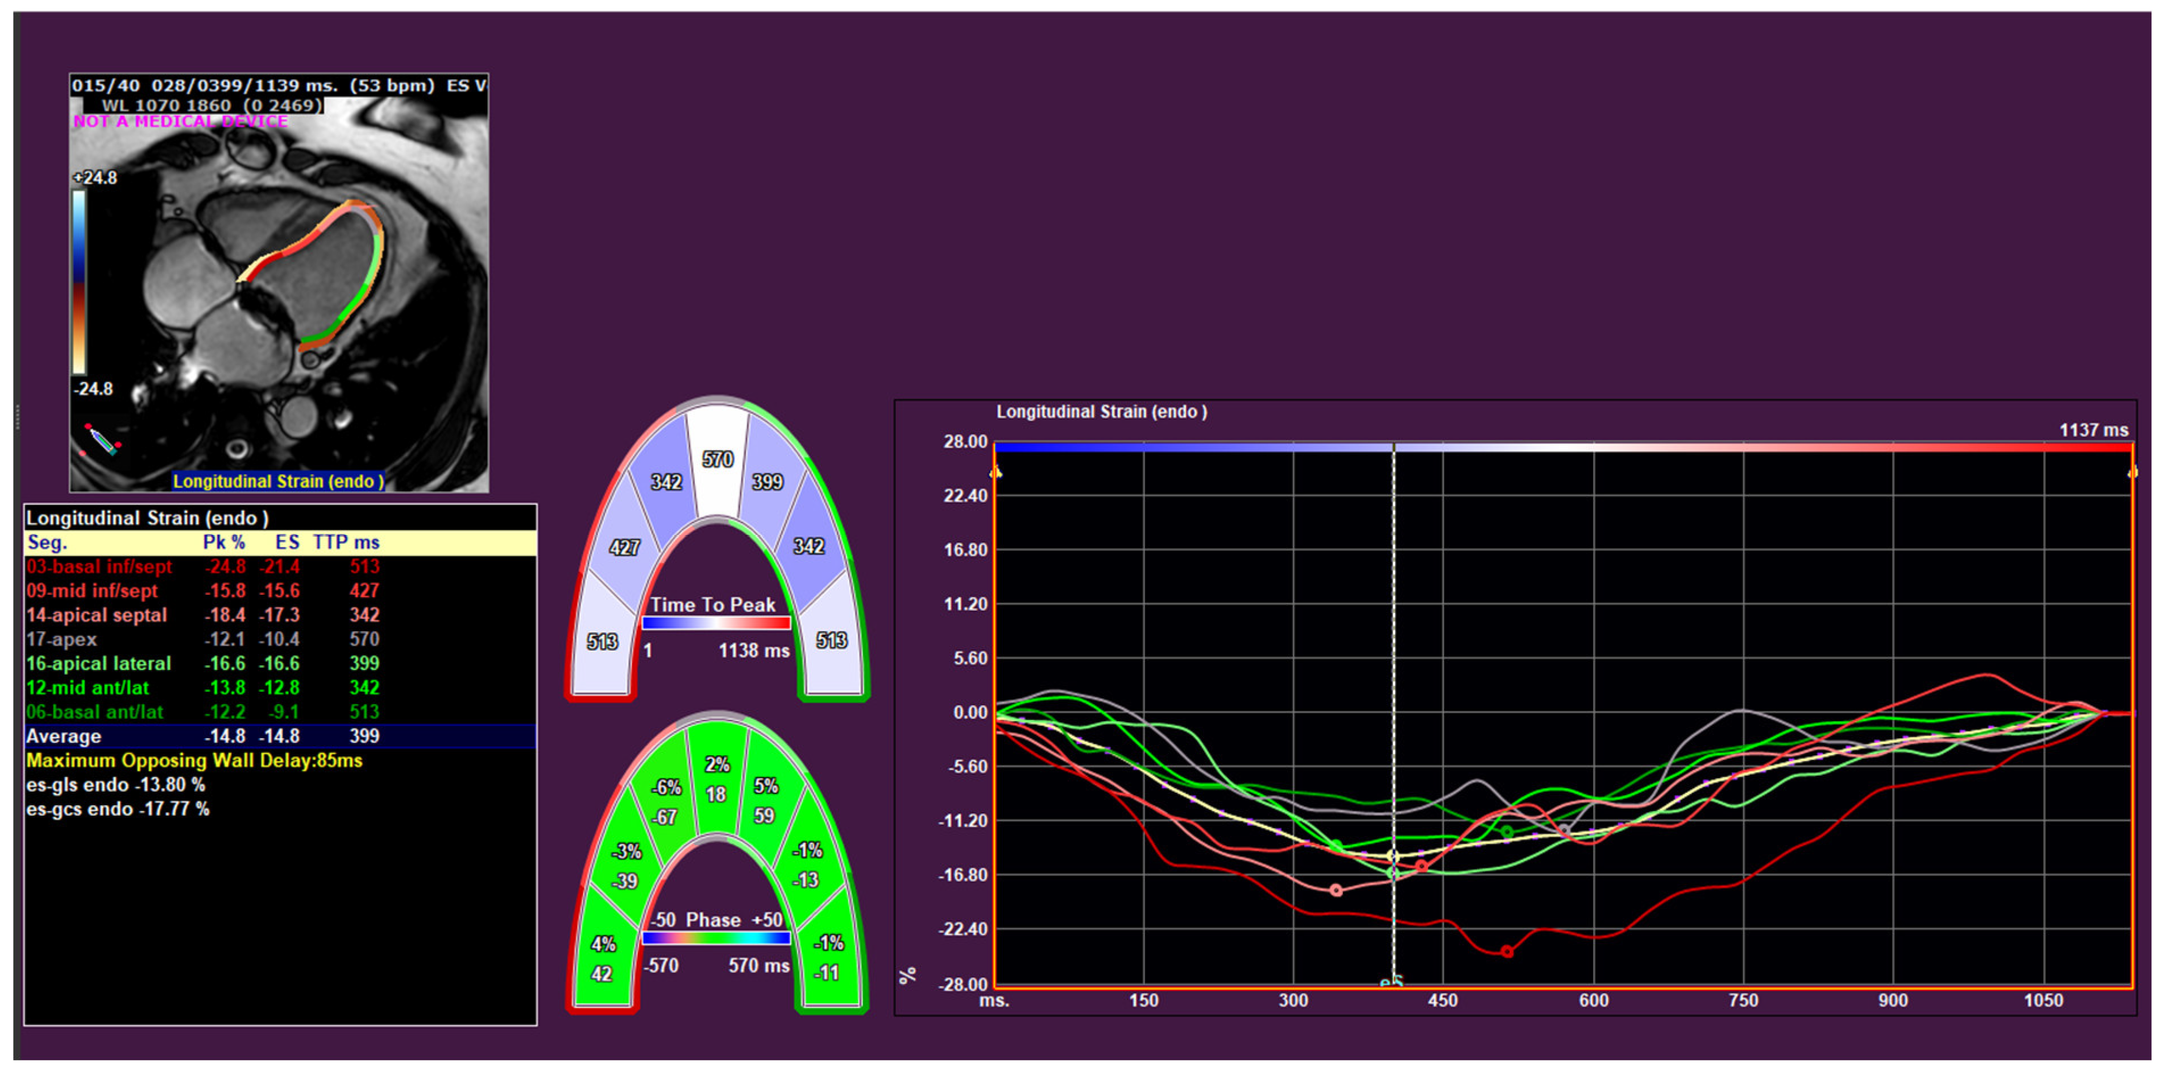This screenshot has width=2165, height=1080.
Task: Click the 427 segment in Time To Peak plot
Action: pos(624,547)
